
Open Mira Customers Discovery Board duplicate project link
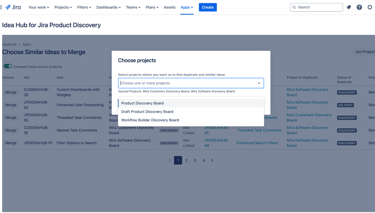click(309, 117)
